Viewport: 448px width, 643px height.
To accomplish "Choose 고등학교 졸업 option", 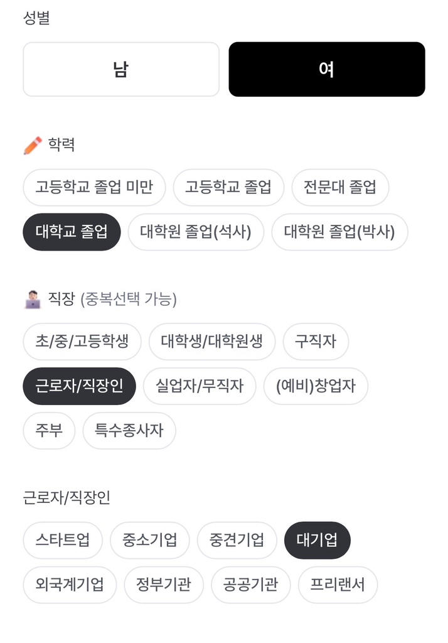I will pos(228,187).
